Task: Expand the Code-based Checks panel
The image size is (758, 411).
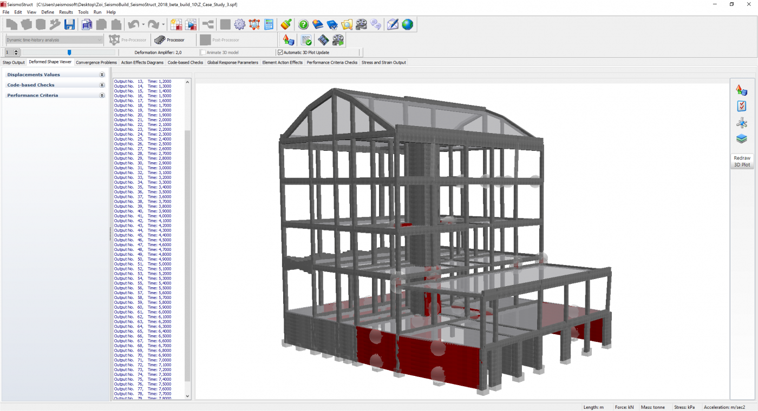Action: click(x=102, y=85)
